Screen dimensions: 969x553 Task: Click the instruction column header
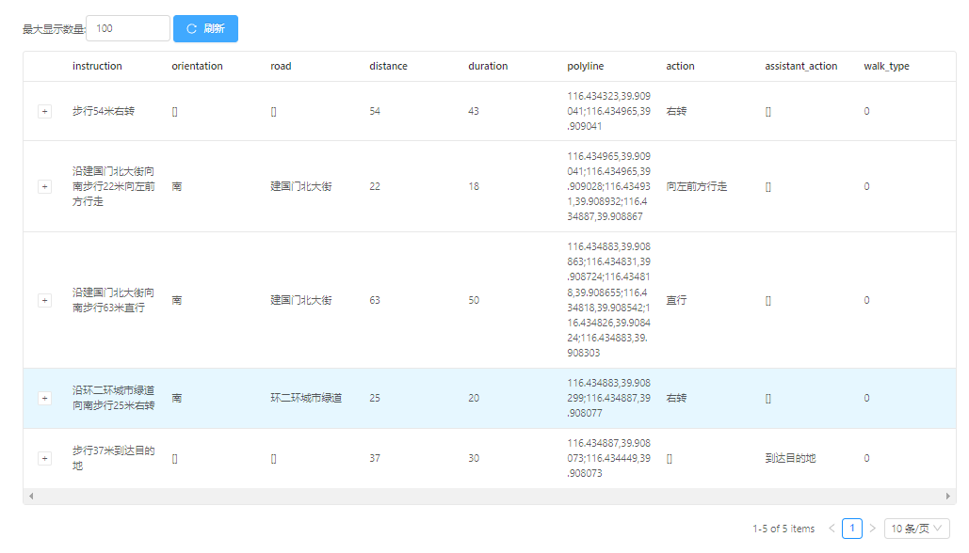97,66
